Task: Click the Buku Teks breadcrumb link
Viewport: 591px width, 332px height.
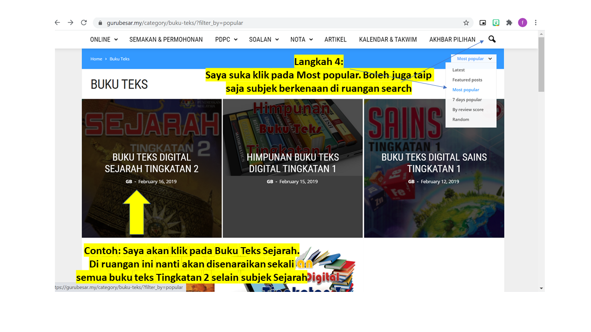Action: pyautogui.click(x=120, y=59)
